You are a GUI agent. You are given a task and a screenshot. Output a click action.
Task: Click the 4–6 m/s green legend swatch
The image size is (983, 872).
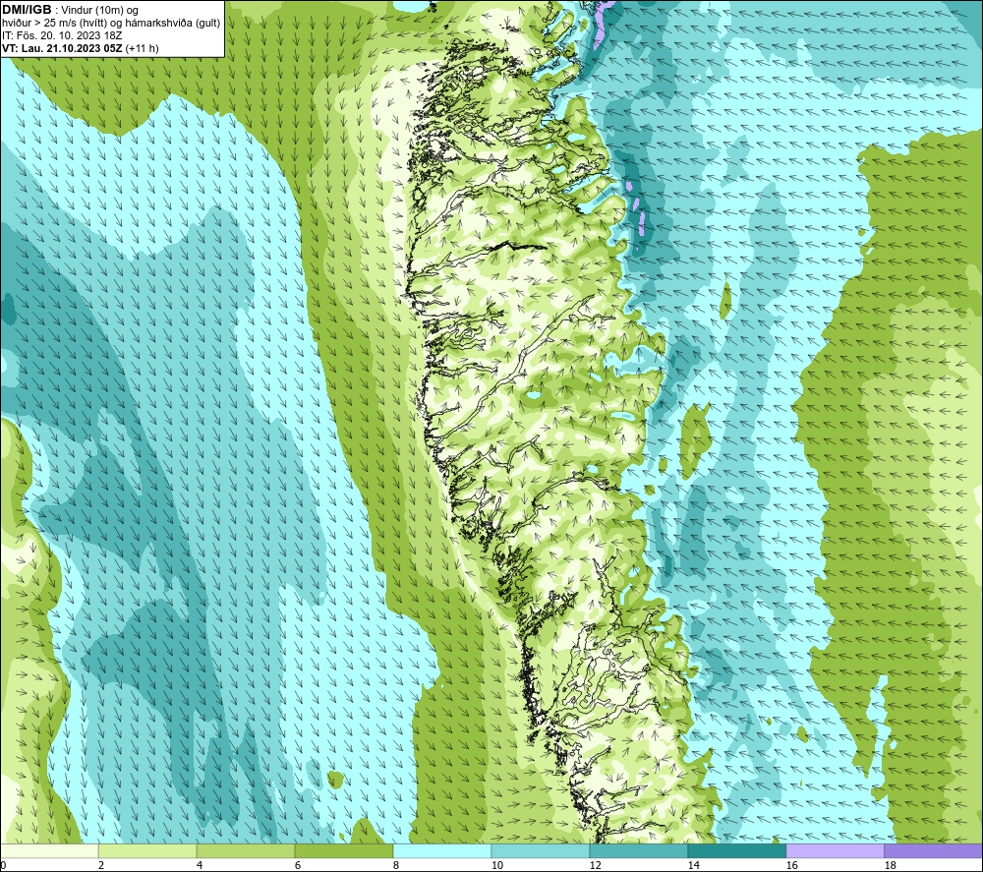(246, 850)
